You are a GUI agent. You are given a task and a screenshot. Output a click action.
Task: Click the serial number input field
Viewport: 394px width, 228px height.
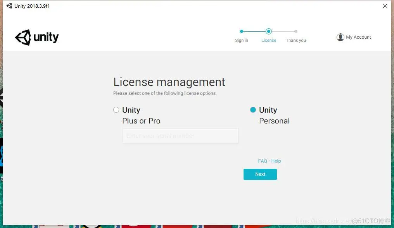[x=180, y=136]
